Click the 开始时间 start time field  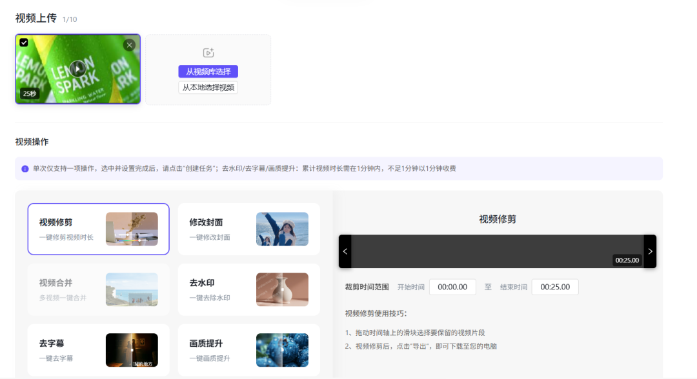point(452,287)
